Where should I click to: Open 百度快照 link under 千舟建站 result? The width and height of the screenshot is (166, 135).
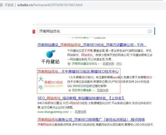[108, 64]
